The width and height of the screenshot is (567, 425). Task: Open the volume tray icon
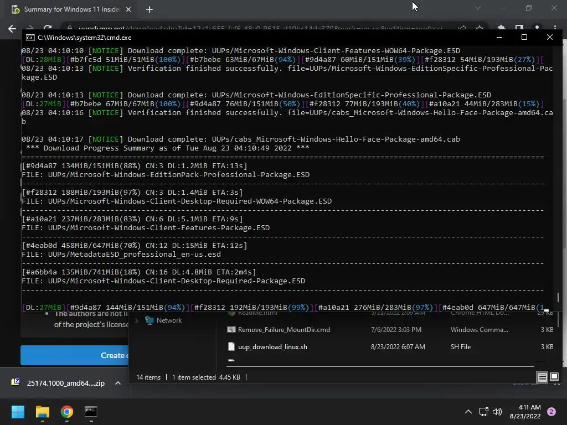click(497, 412)
